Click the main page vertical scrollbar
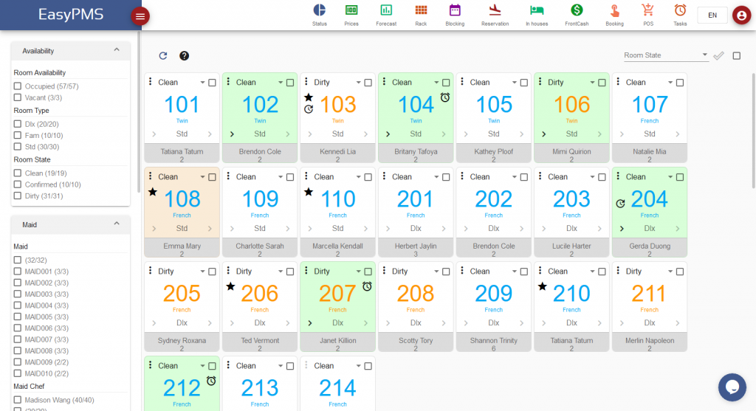This screenshot has width=756, height=411. point(754,131)
